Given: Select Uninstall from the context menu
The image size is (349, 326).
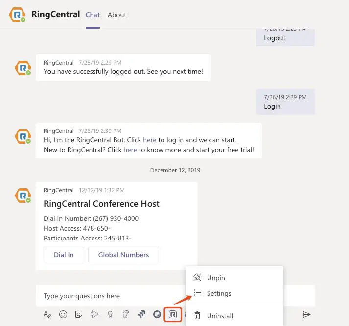Looking at the screenshot, I should pos(234,316).
